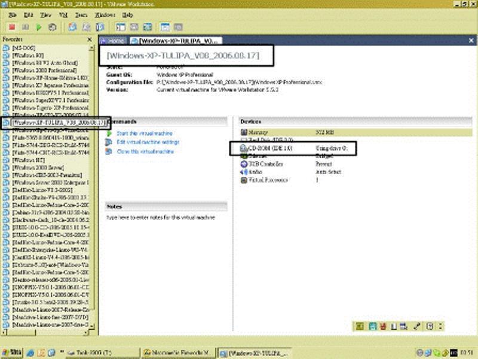The image size is (478, 359).
Task: Click the Console View toolbar icon
Action: tap(178, 27)
